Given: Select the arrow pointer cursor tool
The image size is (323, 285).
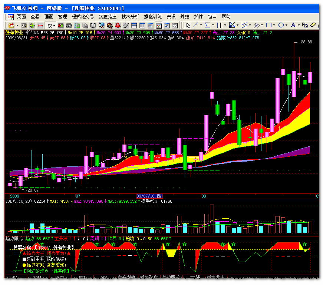Looking at the screenshot, I should pyautogui.click(x=188, y=25).
